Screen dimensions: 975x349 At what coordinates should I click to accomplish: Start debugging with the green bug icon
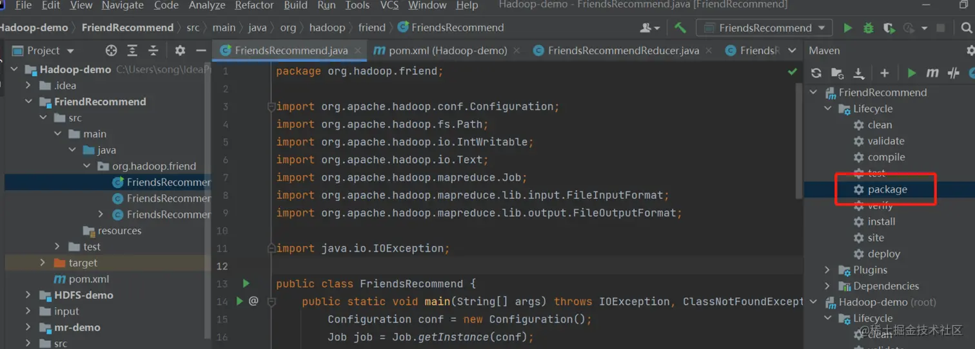(869, 28)
